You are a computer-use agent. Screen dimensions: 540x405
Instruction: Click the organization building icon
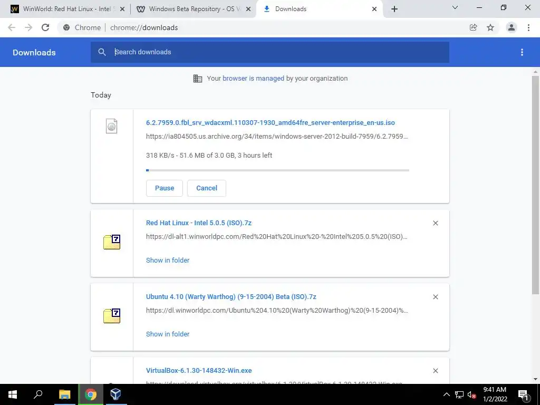point(198,79)
